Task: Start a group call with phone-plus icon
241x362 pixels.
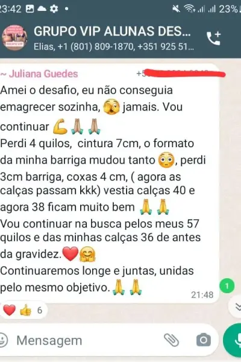Action: point(213,38)
